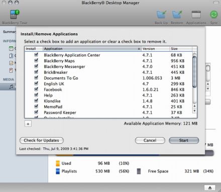
Task: Uncheck BlackBerry Messenger install checkbox
Action: point(36,66)
